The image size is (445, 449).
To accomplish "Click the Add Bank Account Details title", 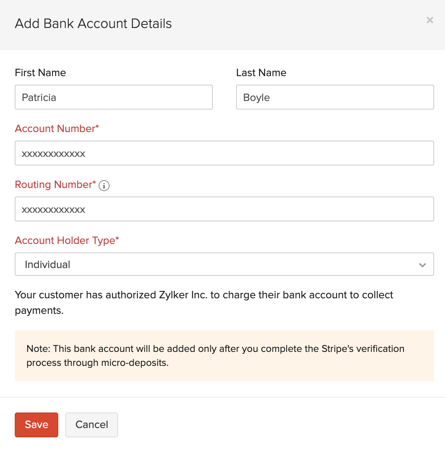I will (93, 23).
